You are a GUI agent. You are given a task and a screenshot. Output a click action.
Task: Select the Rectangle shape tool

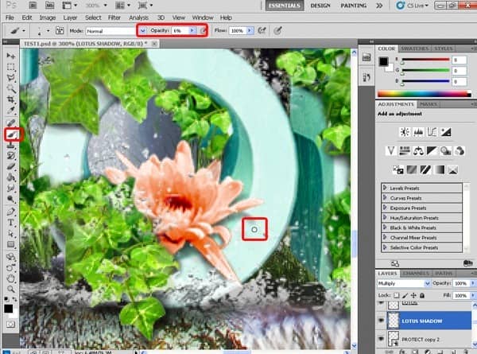(11, 245)
